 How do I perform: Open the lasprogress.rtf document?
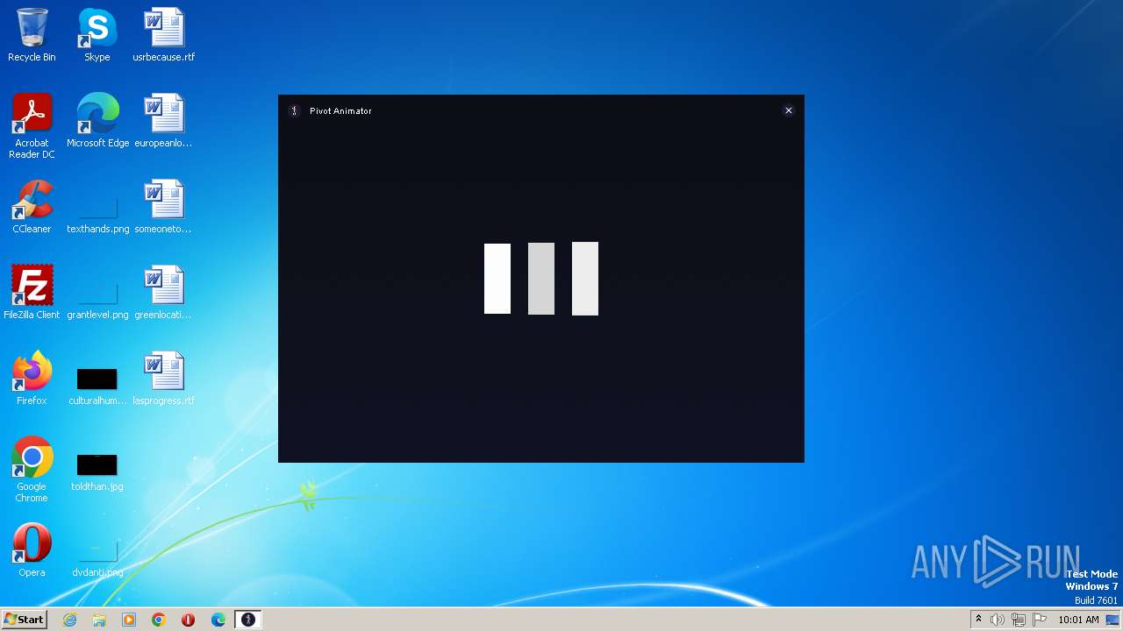pos(163,379)
